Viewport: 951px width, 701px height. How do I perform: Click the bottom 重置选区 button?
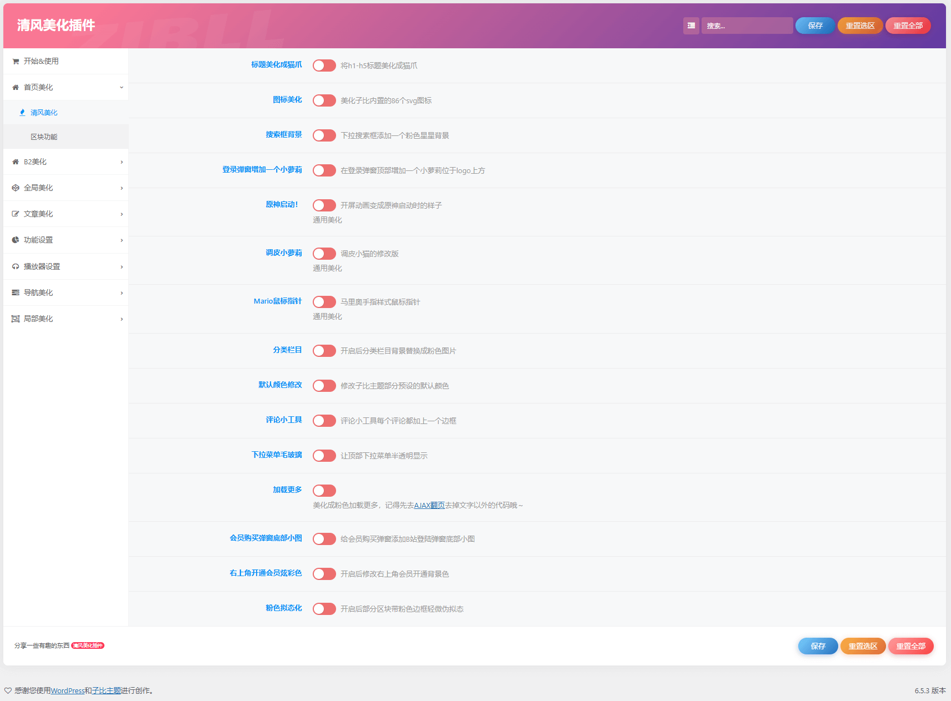tap(863, 646)
